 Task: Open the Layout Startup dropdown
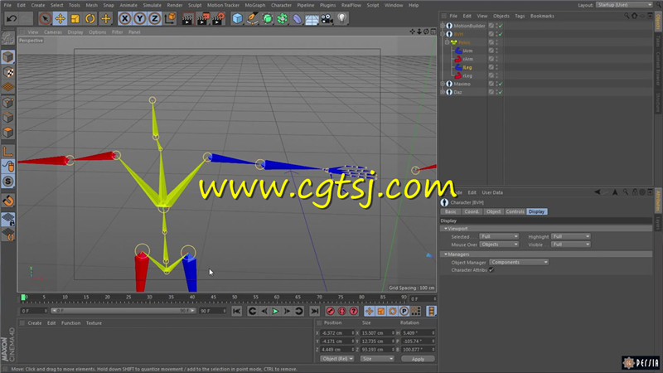pyautogui.click(x=624, y=5)
